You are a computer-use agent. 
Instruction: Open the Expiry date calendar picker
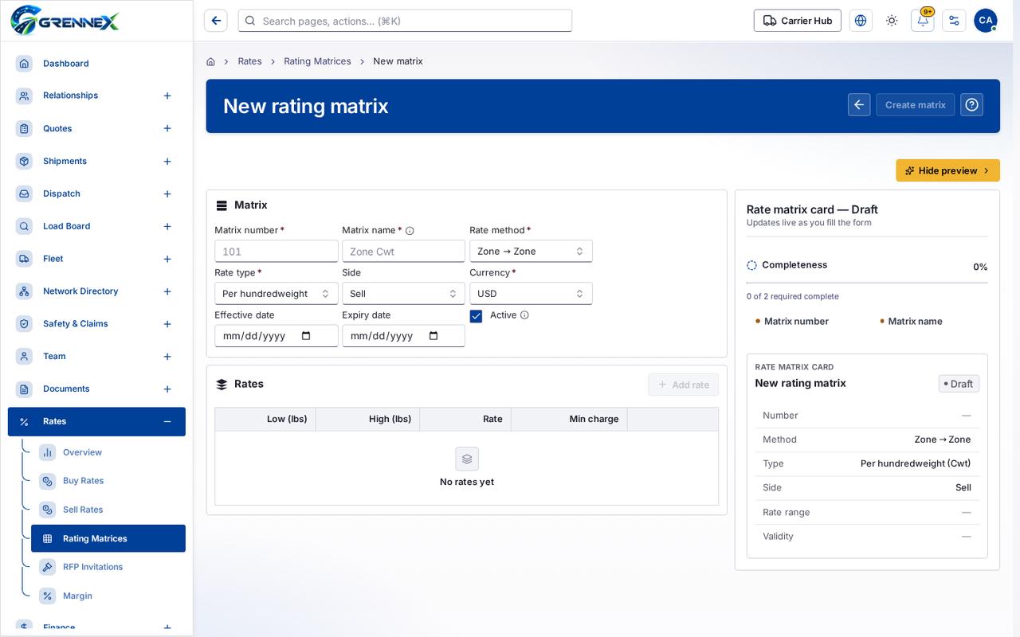[x=433, y=336]
